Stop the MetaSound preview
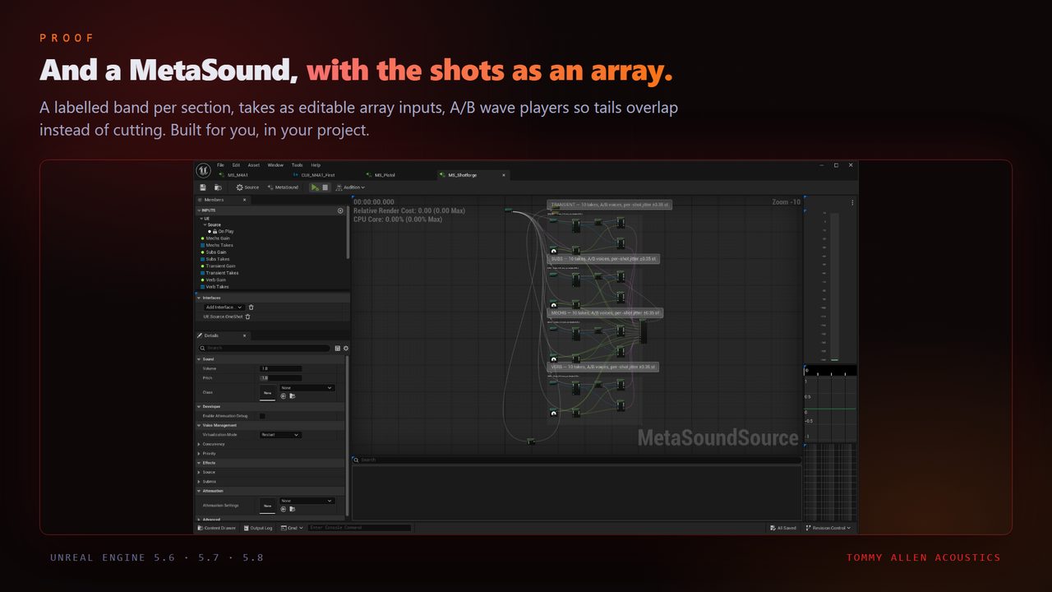1052x592 pixels. [x=325, y=187]
